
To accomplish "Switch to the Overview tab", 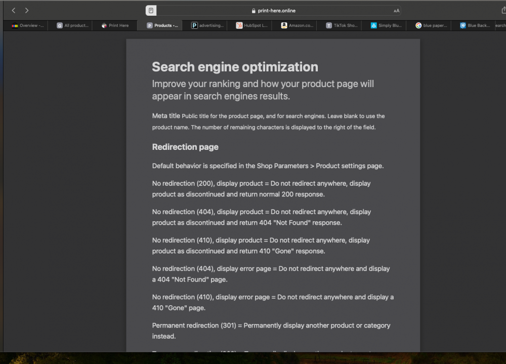I will pos(25,25).
